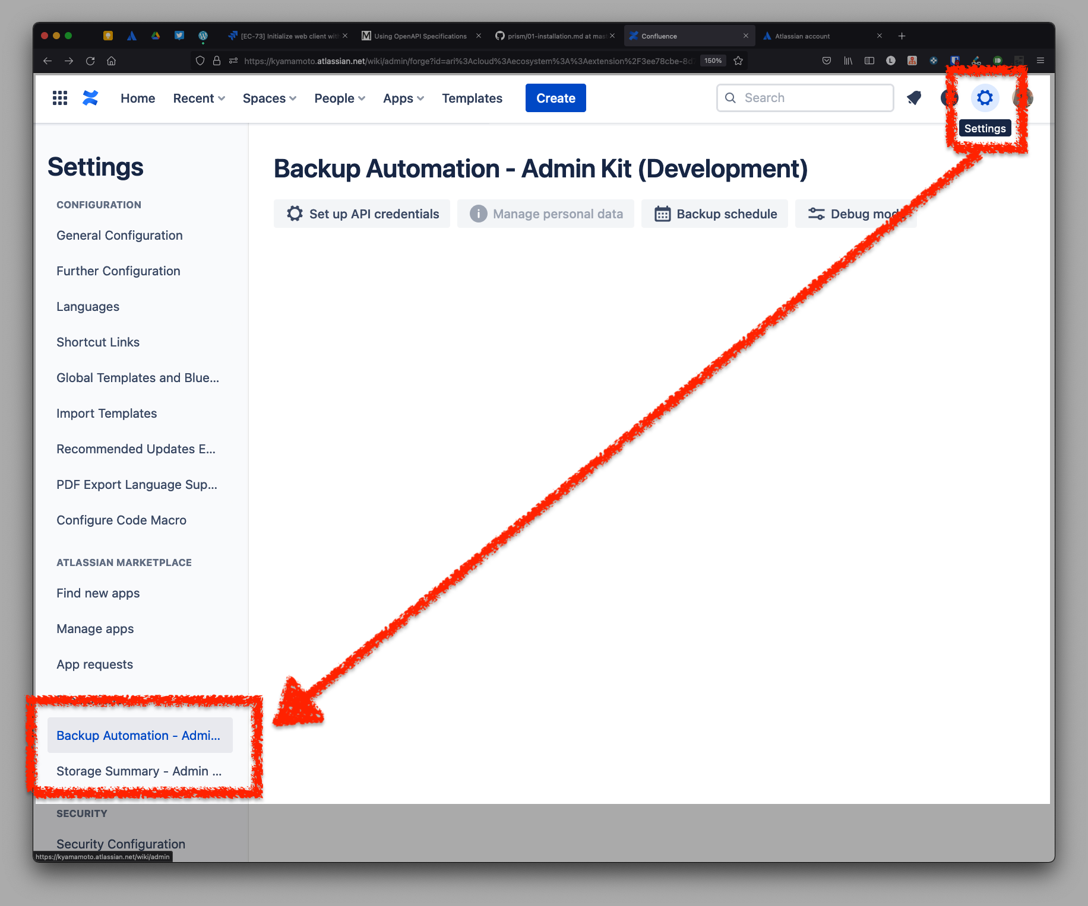Expand the Spaces dropdown
Viewport: 1088px width, 906px height.
point(269,98)
